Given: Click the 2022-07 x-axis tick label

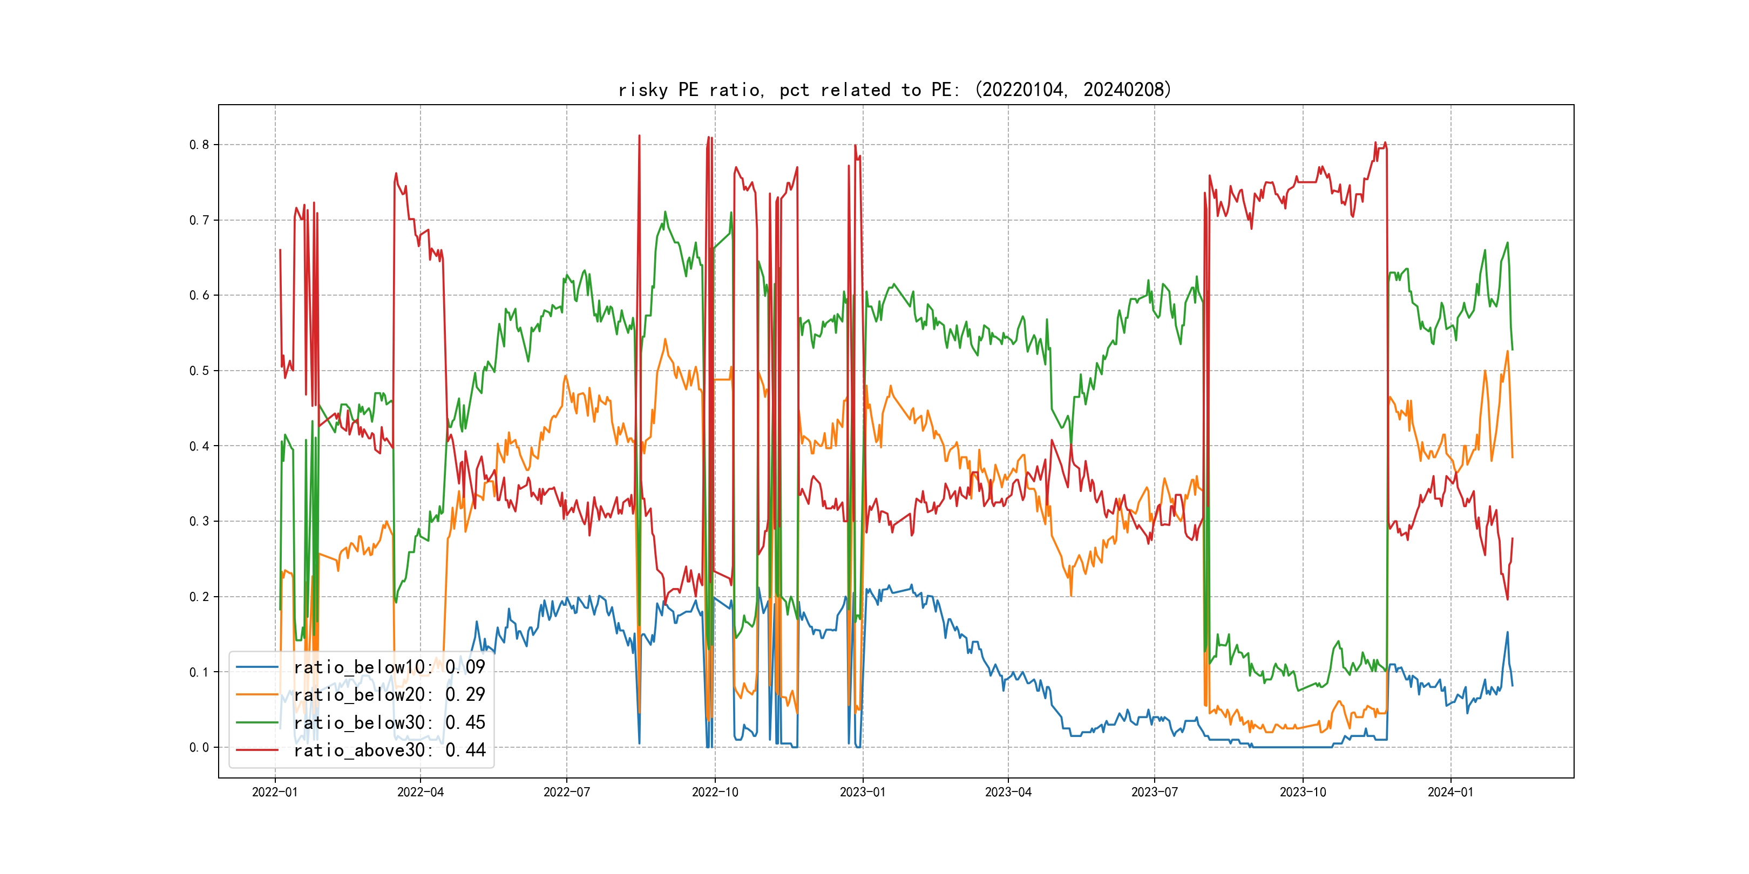Looking at the screenshot, I should pos(567,793).
